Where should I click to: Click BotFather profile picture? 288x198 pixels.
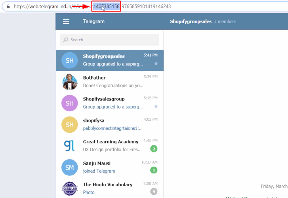70,82
